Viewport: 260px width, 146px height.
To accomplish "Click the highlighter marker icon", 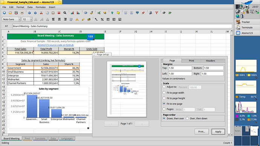I will 83,20.
